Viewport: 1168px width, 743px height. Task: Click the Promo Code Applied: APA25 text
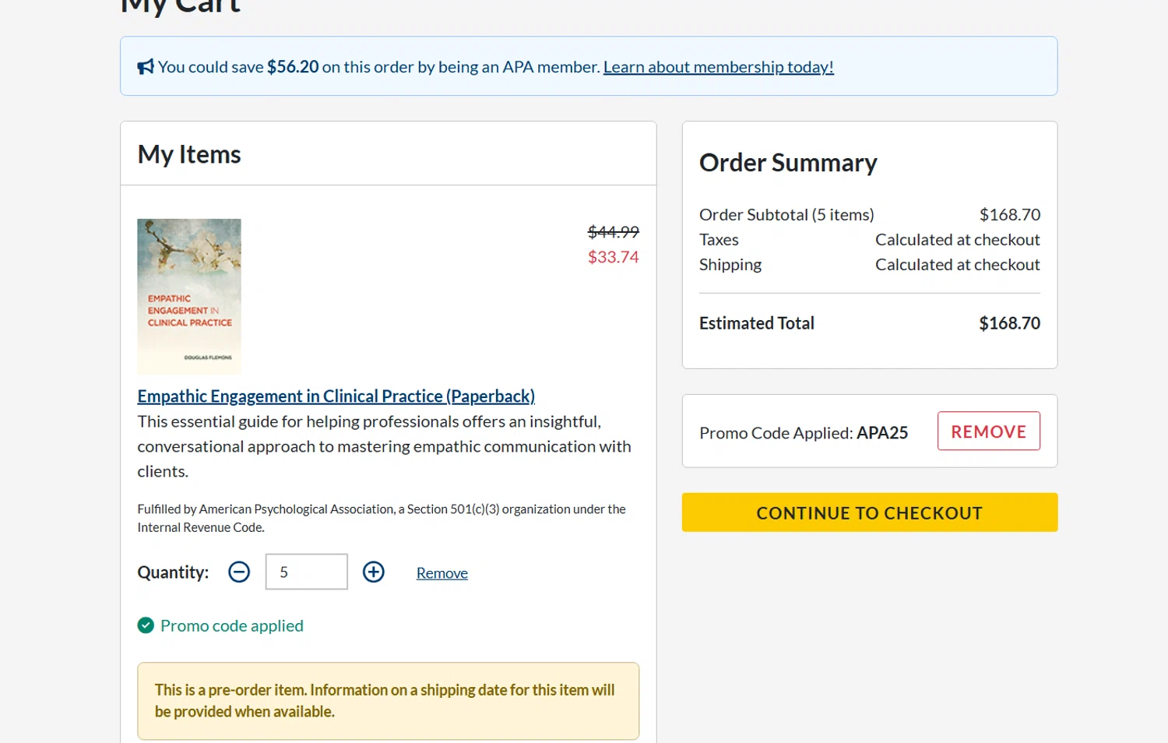click(804, 433)
